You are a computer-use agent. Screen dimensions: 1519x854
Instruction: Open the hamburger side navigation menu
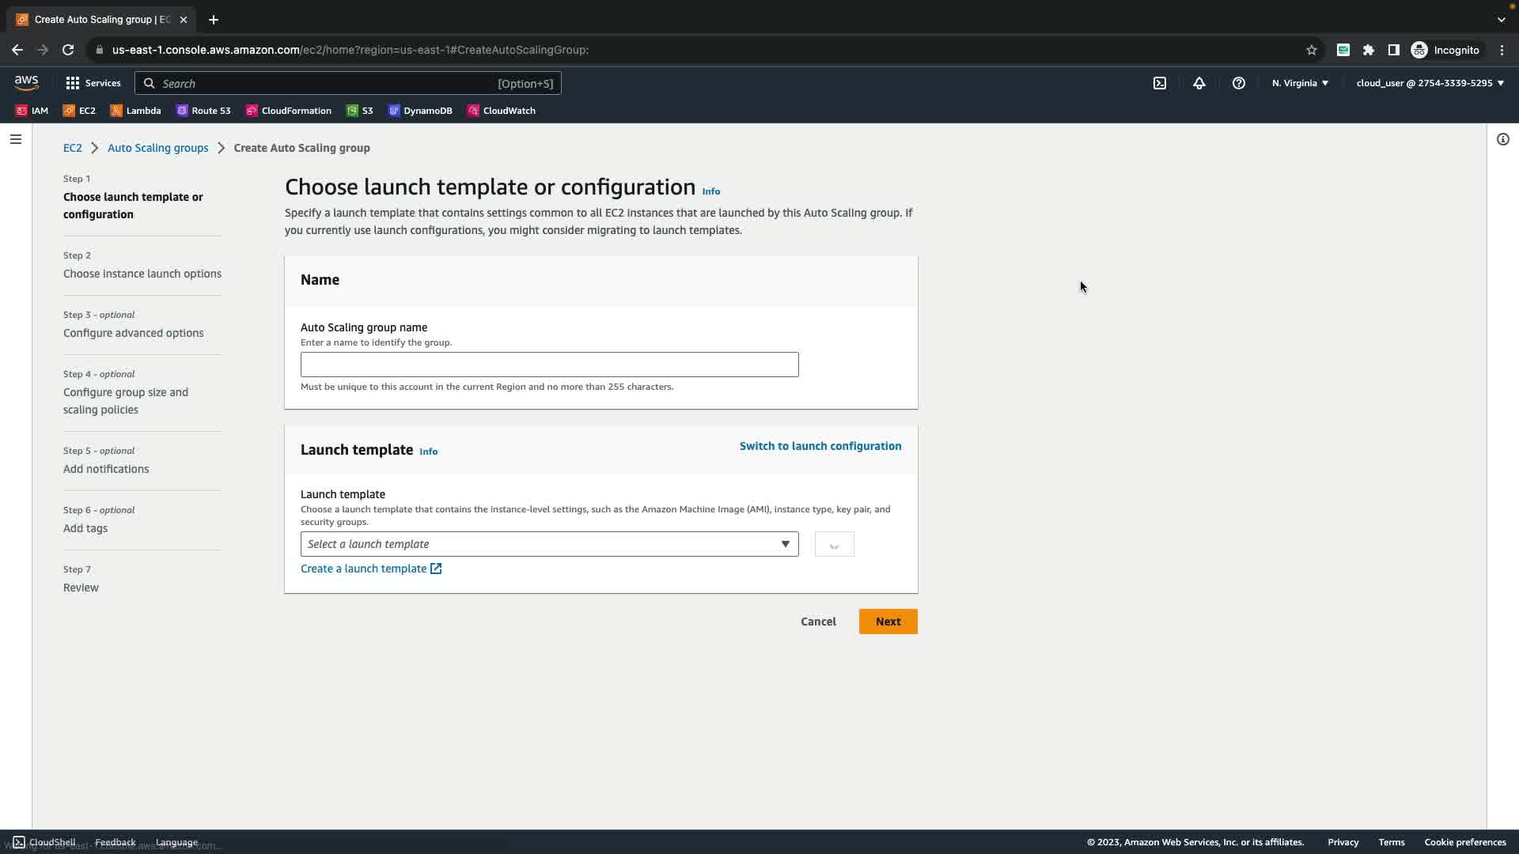16,139
